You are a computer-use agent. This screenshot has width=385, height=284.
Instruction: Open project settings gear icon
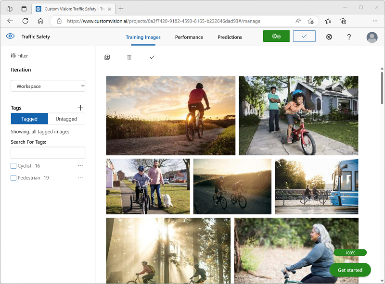(329, 37)
